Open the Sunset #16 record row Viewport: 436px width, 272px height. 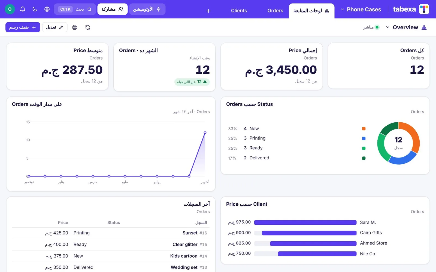coord(111,233)
